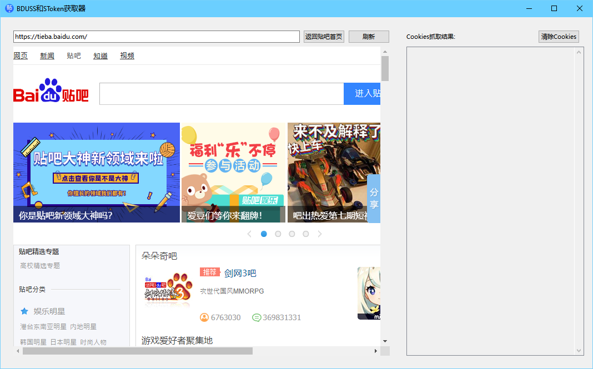This screenshot has width=593, height=369.
Task: Click the browser vertical scrollbar thumb
Action: click(385, 68)
